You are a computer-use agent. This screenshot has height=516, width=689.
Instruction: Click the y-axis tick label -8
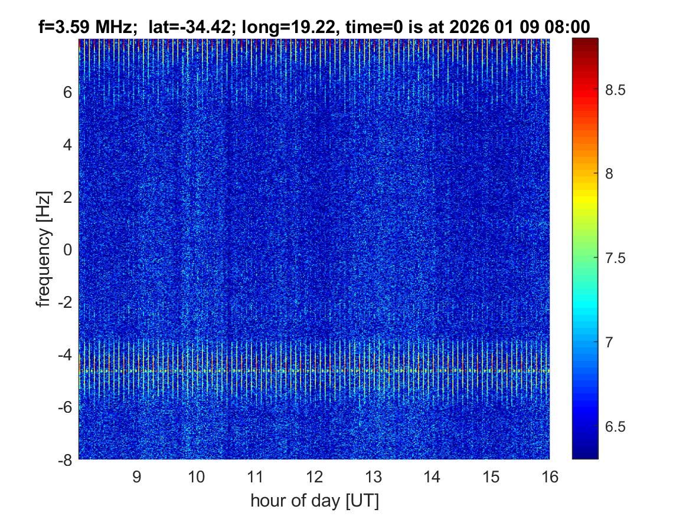coord(65,460)
